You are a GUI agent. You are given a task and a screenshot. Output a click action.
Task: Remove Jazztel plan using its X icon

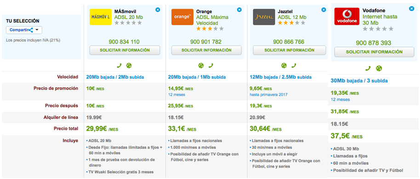[x=324, y=10]
